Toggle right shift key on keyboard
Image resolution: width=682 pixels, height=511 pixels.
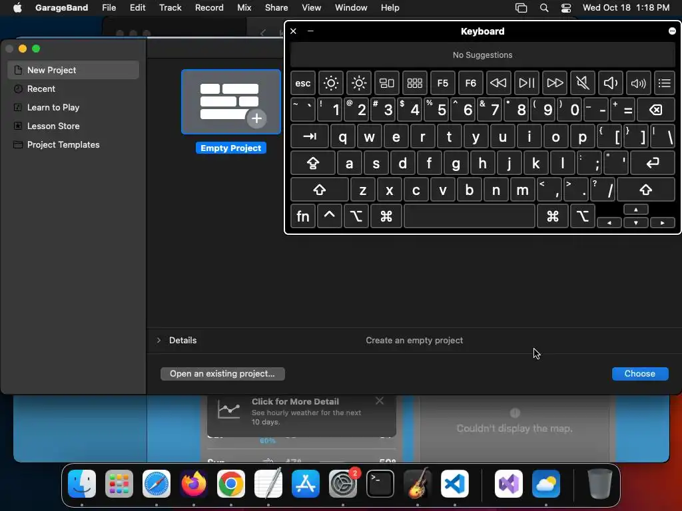coord(646,190)
